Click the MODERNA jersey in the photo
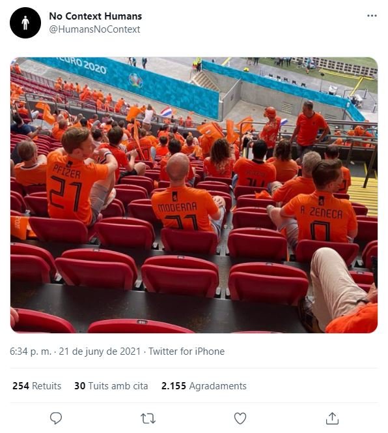Viewport: 388px width, 433px height. (184, 209)
